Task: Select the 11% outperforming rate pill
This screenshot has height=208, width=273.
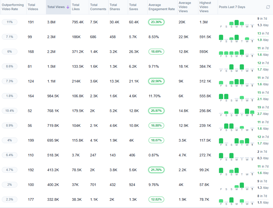Action: (10, 22)
